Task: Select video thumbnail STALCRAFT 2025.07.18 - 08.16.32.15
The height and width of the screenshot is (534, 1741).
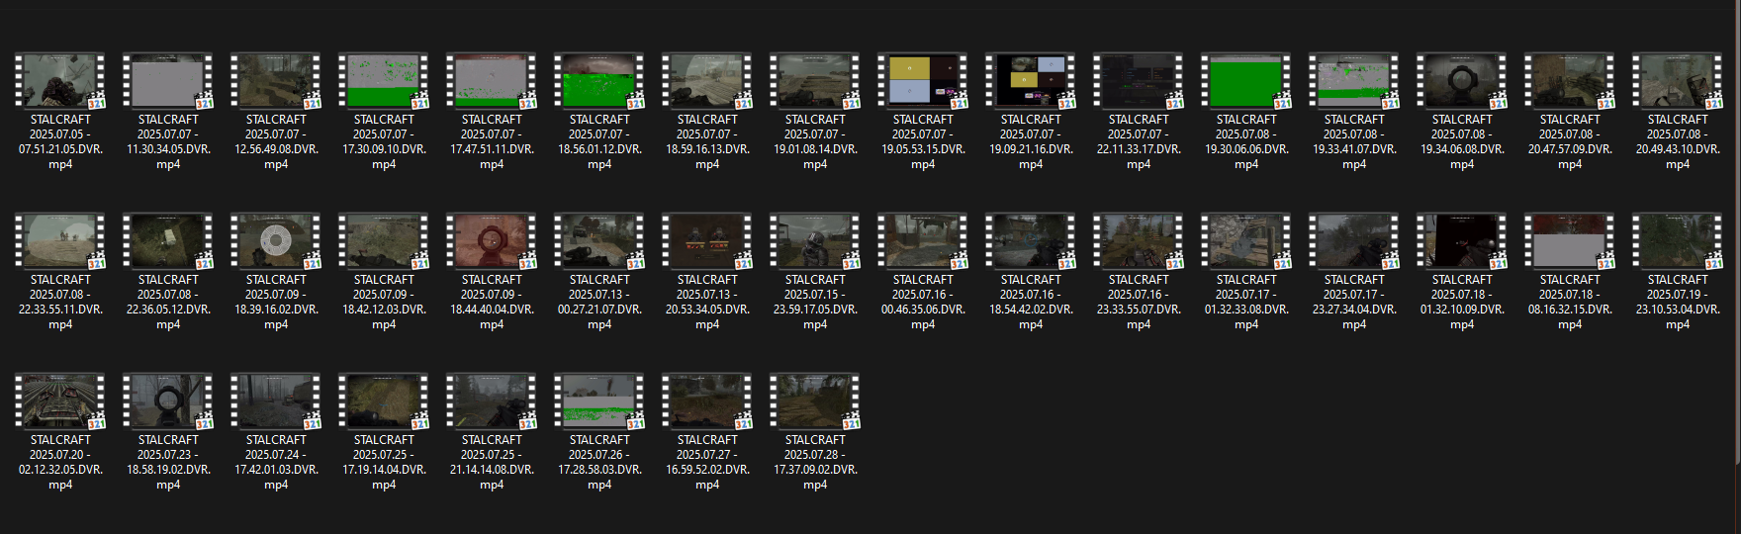Action: 1570,240
